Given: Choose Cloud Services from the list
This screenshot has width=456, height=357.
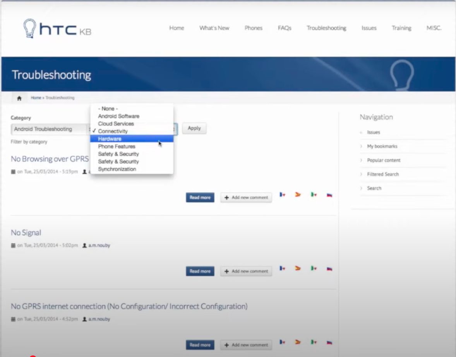Looking at the screenshot, I should [x=116, y=124].
